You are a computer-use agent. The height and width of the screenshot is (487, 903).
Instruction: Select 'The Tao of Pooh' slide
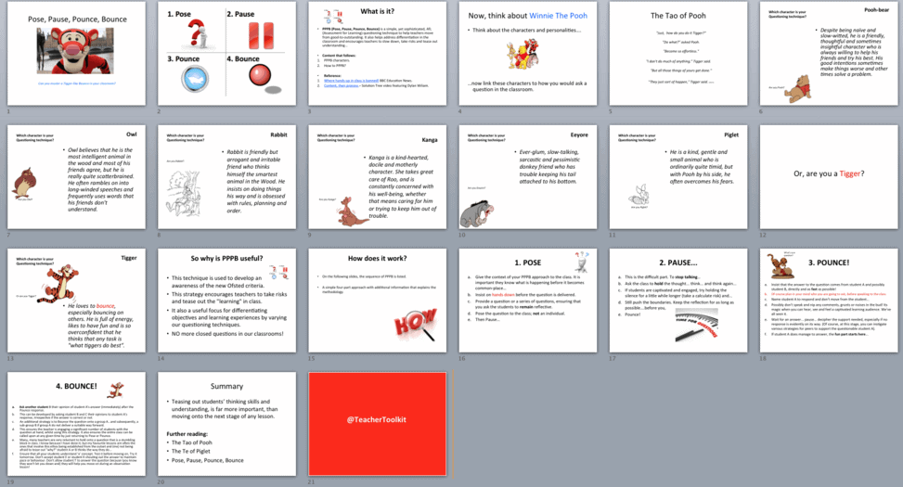678,53
